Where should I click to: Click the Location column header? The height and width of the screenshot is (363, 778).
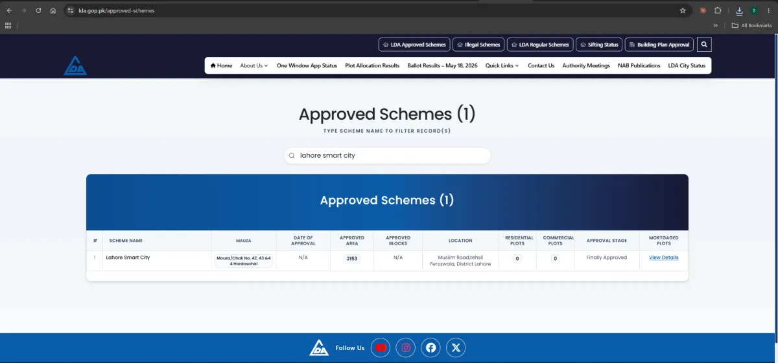(460, 241)
